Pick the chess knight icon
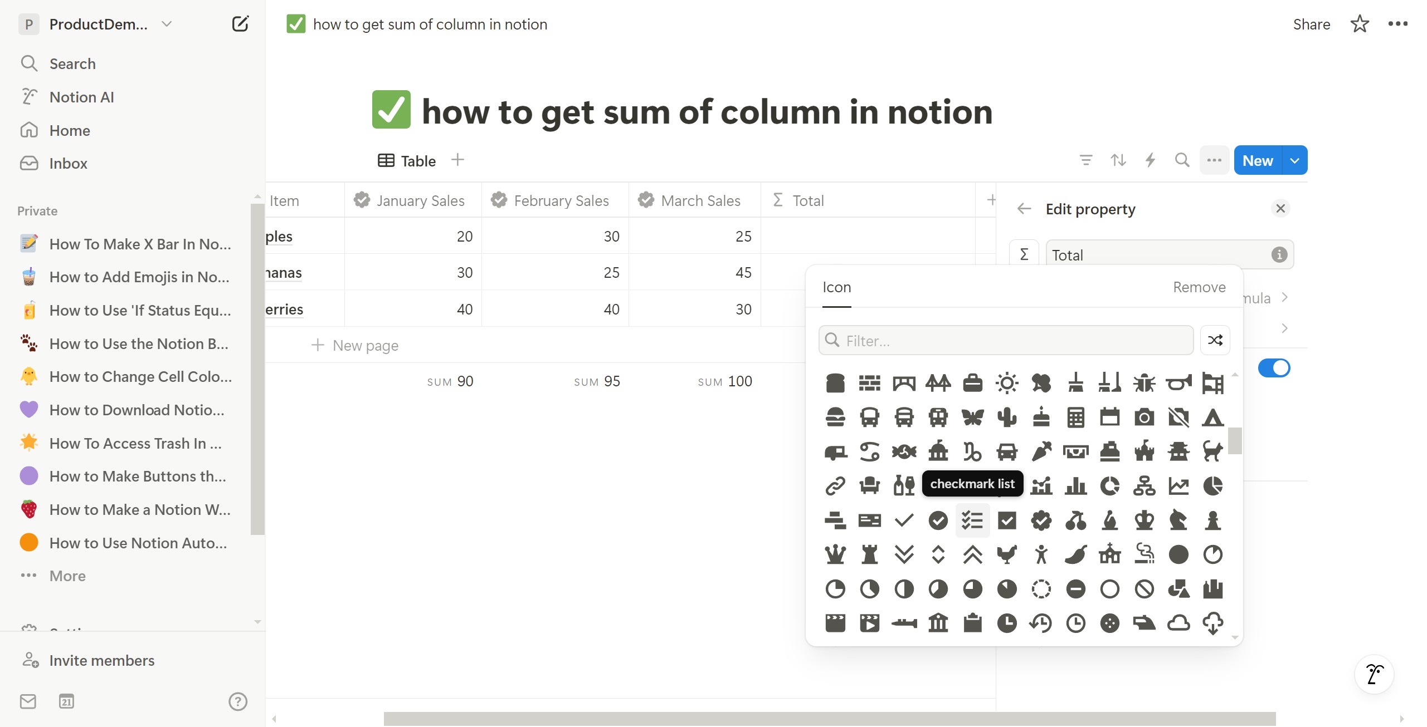 pos(1178,520)
